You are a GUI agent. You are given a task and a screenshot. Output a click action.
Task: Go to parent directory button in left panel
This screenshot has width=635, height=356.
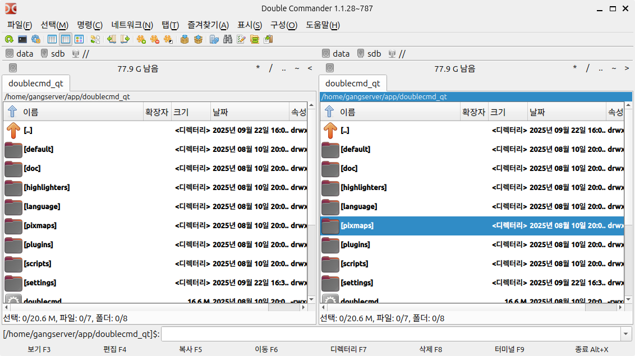pyautogui.click(x=284, y=68)
